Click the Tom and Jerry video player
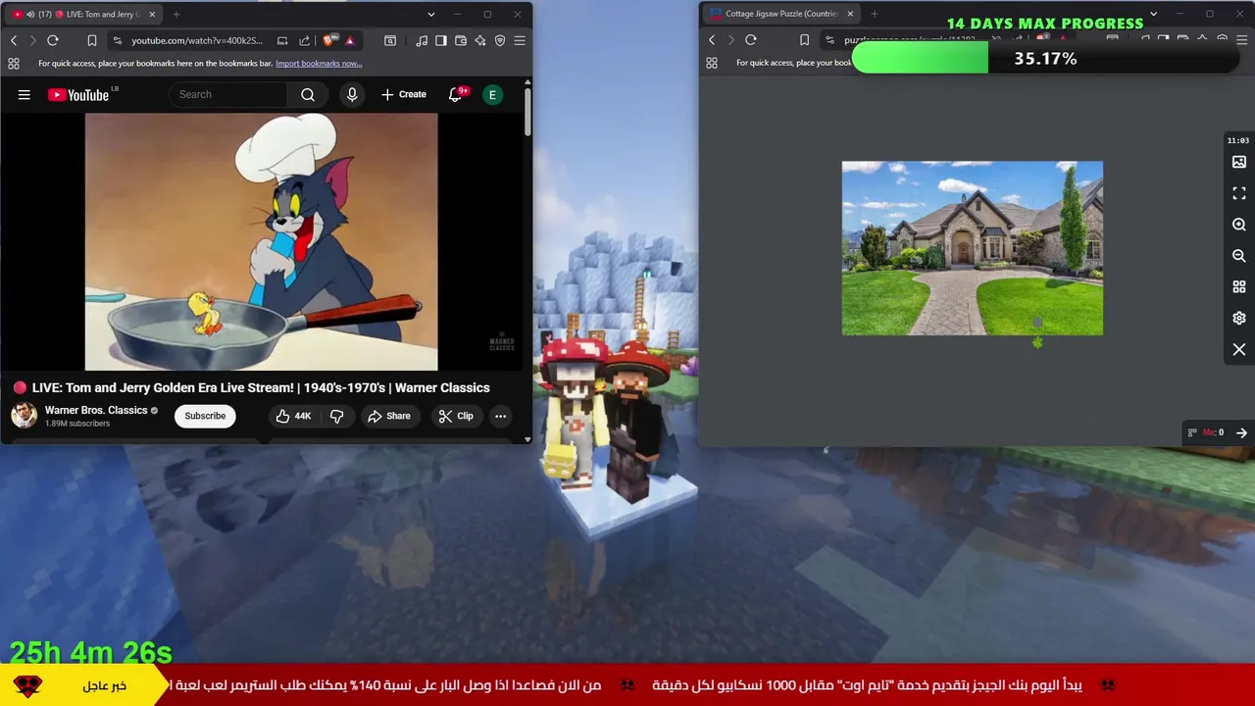The image size is (1255, 706). (261, 242)
